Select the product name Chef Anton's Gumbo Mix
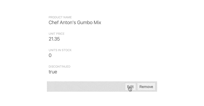 [75, 23]
